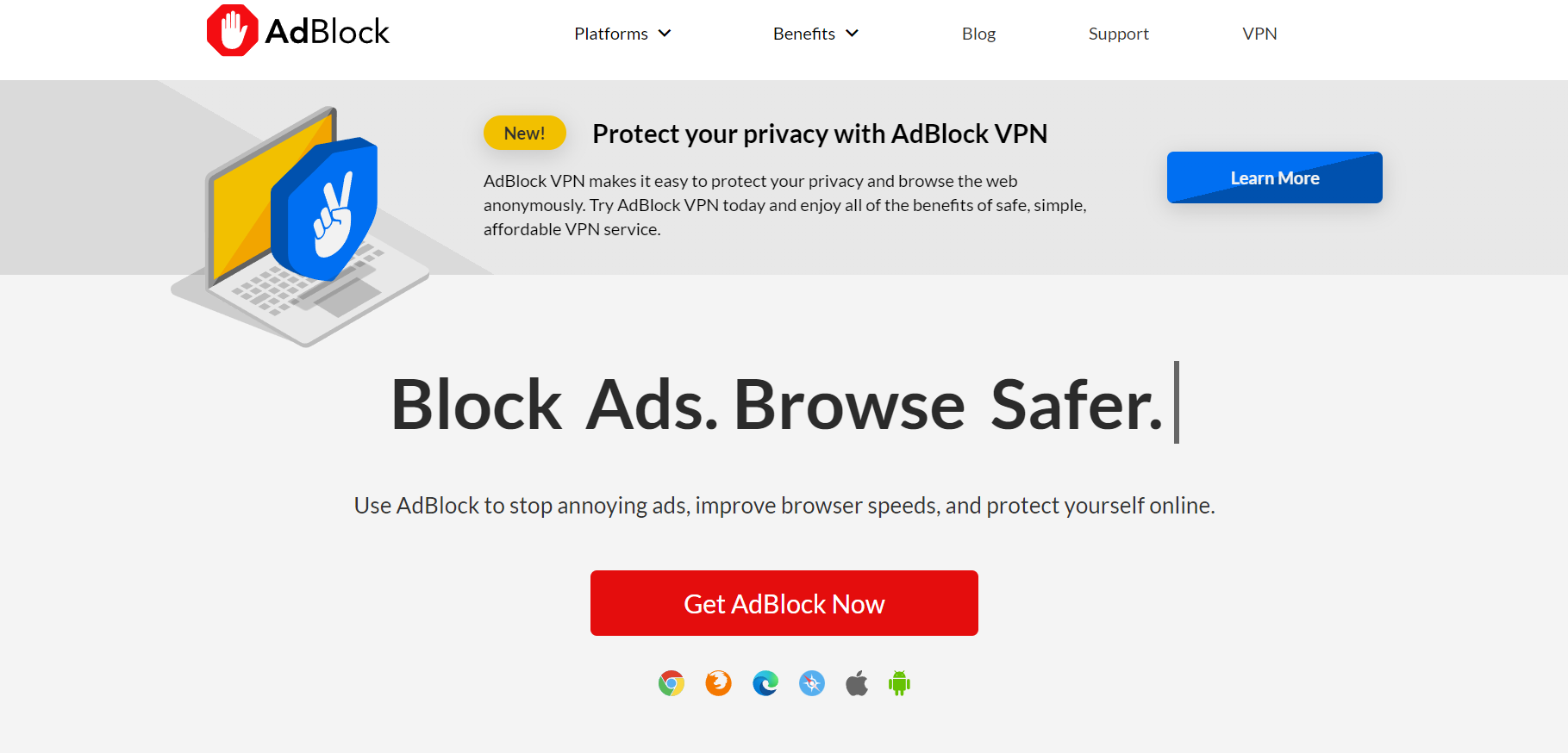Viewport: 1568px width, 753px height.
Task: Go to the Blog page
Action: point(978,34)
